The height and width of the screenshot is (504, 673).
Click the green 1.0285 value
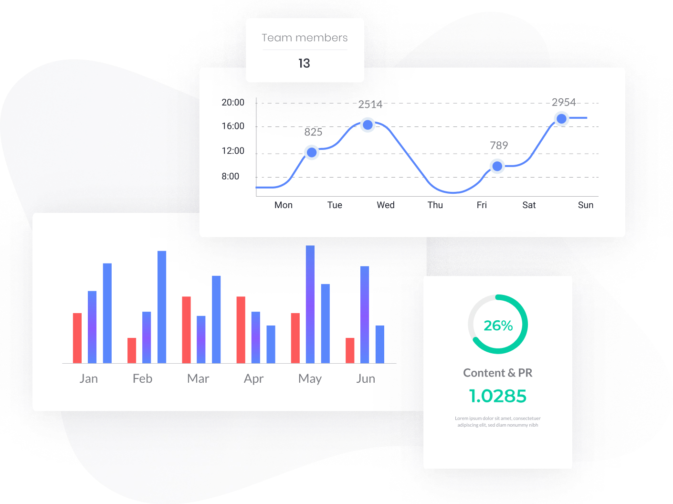click(x=497, y=396)
